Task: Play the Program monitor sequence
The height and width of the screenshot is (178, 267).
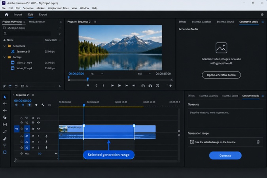Action: [x=119, y=85]
